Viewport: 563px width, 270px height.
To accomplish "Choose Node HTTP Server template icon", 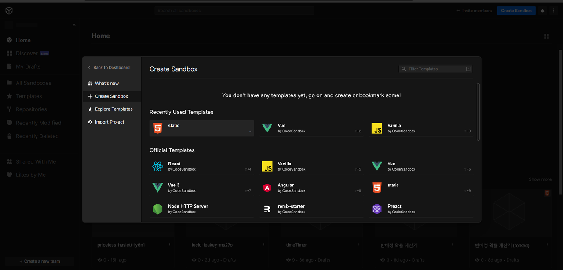I will click(157, 209).
